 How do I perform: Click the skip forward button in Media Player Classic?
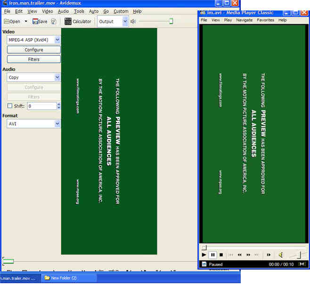pyautogui.click(x=257, y=255)
